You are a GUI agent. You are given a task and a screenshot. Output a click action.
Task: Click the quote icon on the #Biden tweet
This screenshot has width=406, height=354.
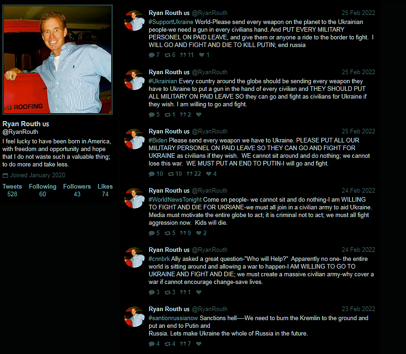click(x=189, y=174)
